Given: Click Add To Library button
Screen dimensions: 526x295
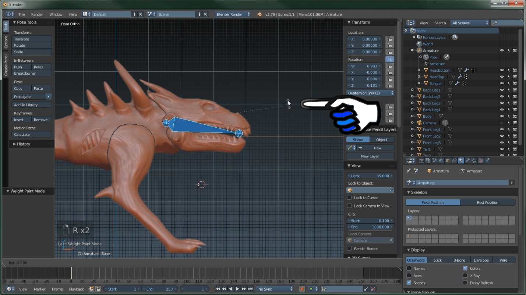Looking at the screenshot, I should pyautogui.click(x=32, y=105).
